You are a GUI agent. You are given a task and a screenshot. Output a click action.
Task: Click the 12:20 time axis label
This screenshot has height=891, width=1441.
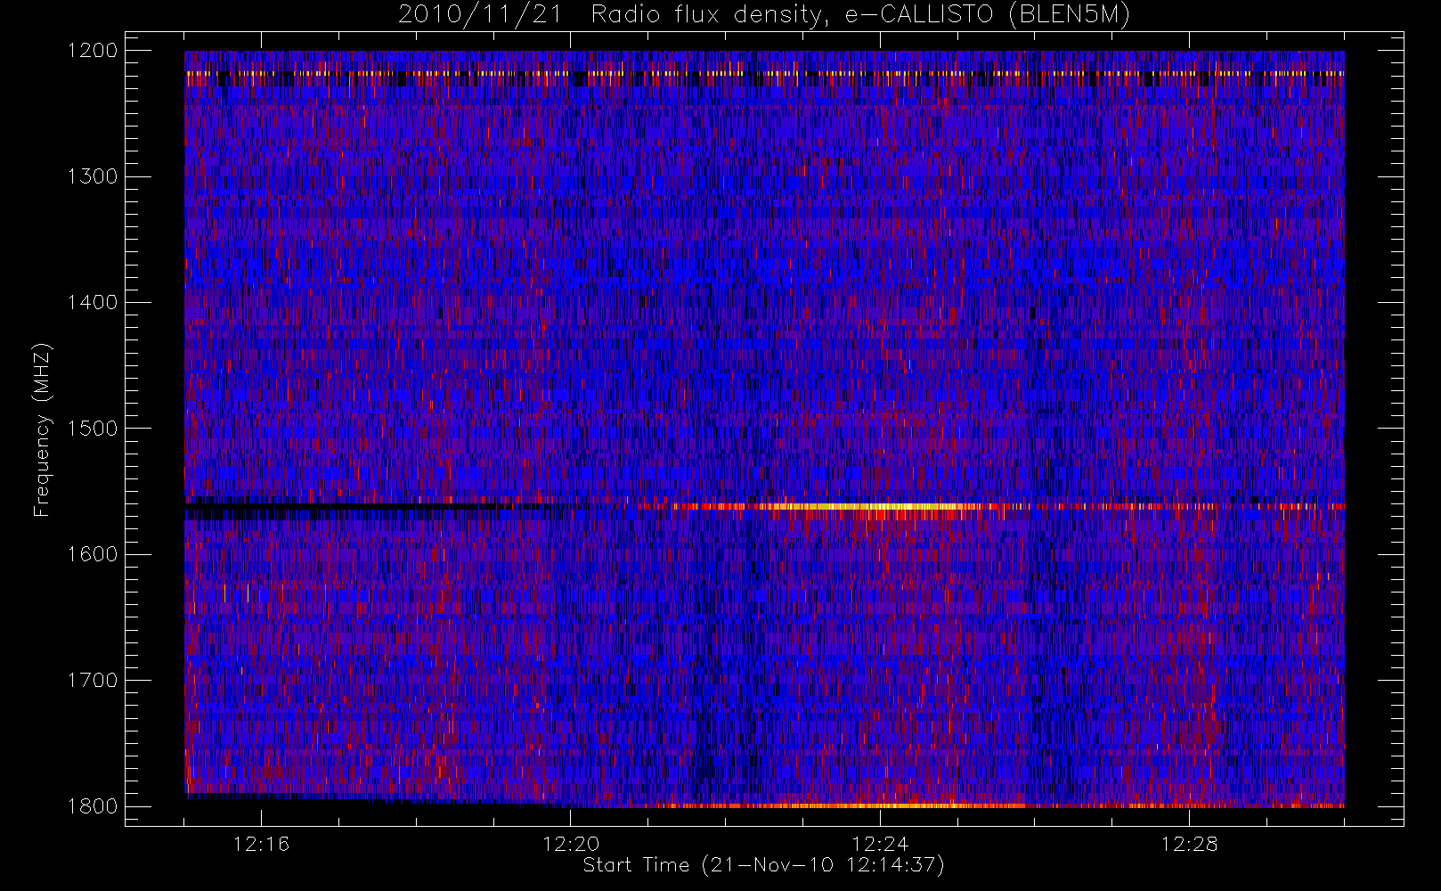[571, 844]
